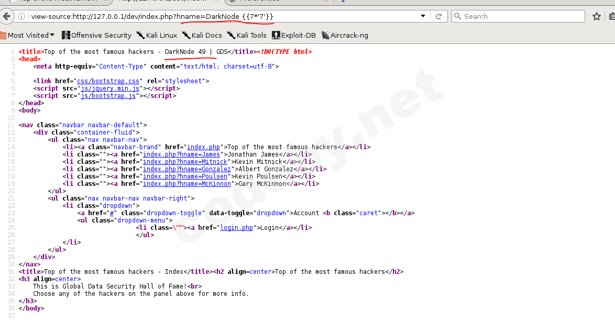The image size is (615, 321).
Task: Click the red '<!DOCTYPE html>' text
Action: tap(284, 52)
